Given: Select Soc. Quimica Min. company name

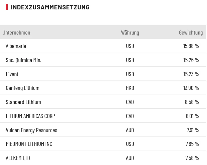Looking at the screenshot, I should coord(23,60).
